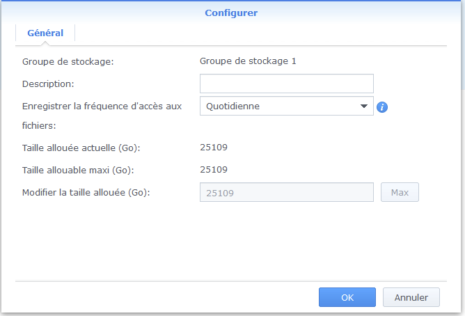Click the Max button
The image size is (465, 316).
[400, 192]
